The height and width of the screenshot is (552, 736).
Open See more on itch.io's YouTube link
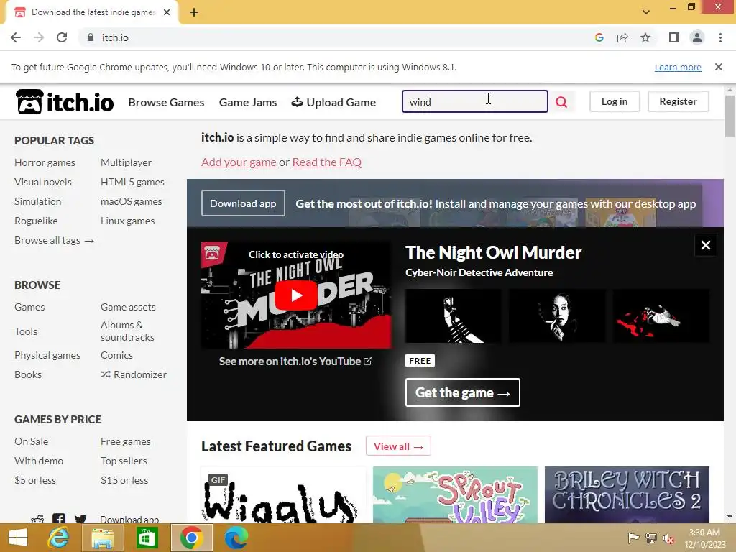click(295, 362)
